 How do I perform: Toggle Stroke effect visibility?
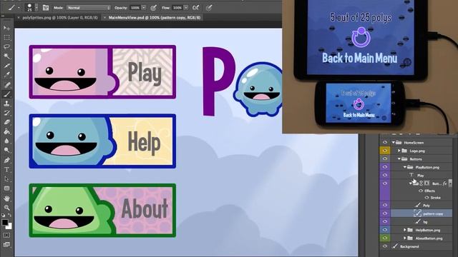click(427, 198)
